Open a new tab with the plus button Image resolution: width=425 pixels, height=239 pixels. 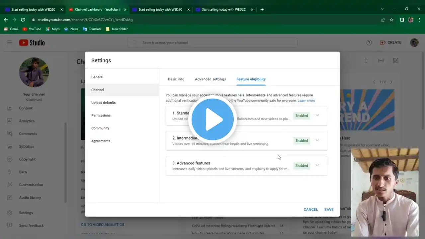pos(262,10)
